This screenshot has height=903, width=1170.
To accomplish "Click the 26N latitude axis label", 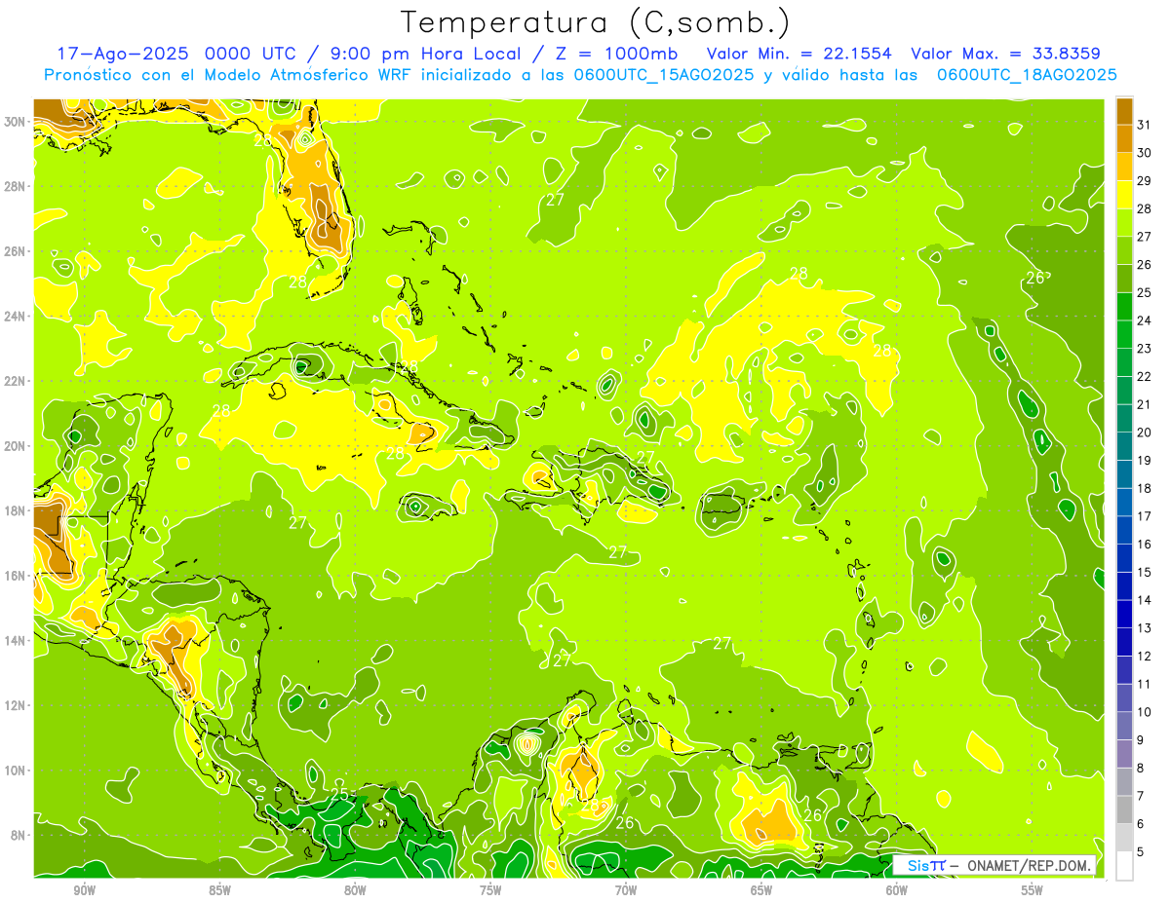I will click(16, 251).
